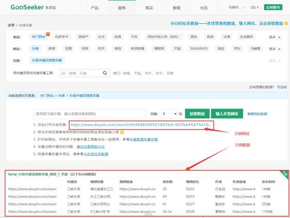Select the 抖音关键词搜索采集 page option
The width and height of the screenshot is (290, 218).
point(47,60)
